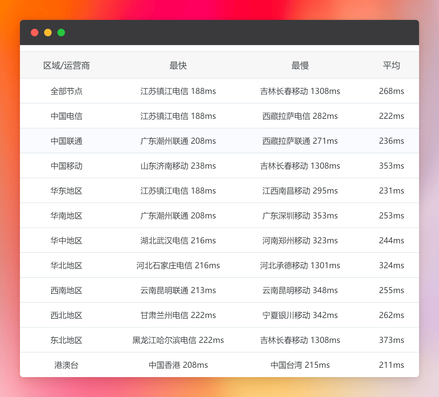Select the '244ms' average value

391,240
